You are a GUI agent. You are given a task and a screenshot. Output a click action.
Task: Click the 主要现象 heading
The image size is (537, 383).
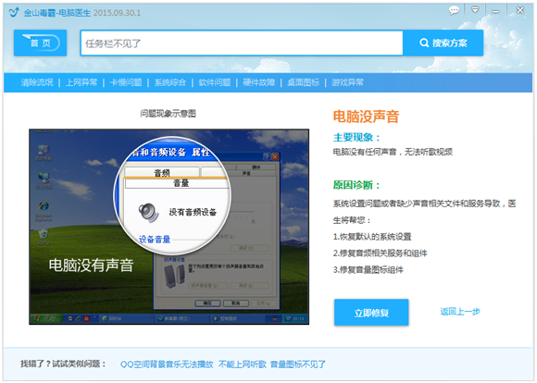click(356, 138)
